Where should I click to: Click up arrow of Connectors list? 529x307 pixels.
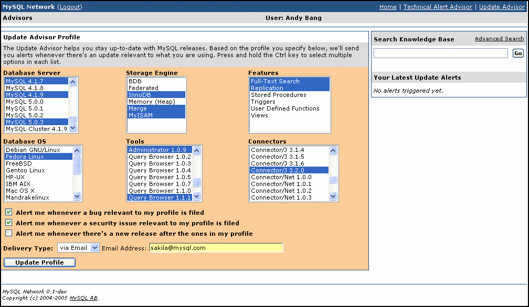pyautogui.click(x=333, y=150)
